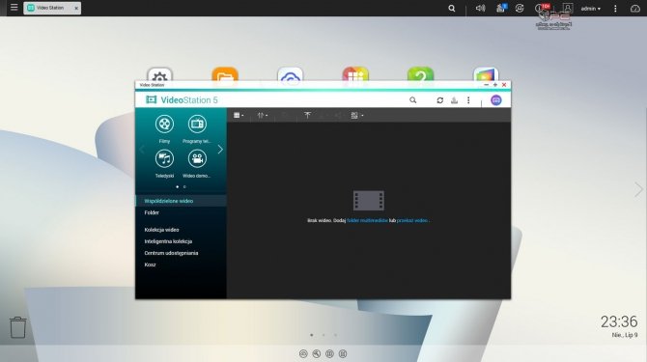Open the desktop trash bin
The width and height of the screenshot is (647, 362).
pyautogui.click(x=17, y=327)
